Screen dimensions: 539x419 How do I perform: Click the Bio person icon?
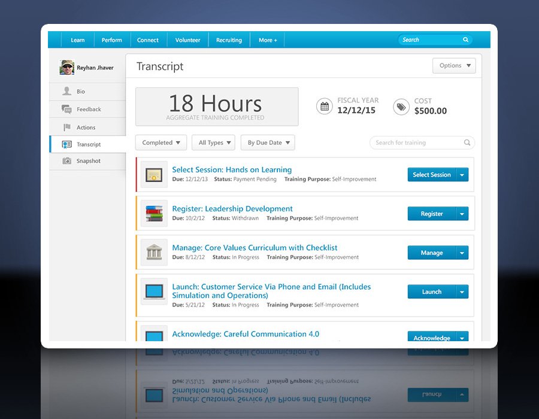(x=66, y=91)
